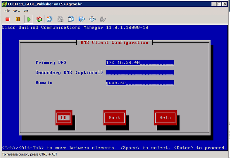Connect floppy device via the floppy disk icon
This screenshot has width=230, height=158.
click(x=81, y=19)
